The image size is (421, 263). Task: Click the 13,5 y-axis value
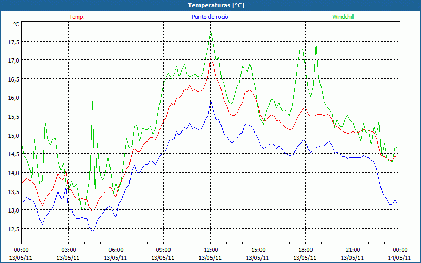tap(14, 192)
